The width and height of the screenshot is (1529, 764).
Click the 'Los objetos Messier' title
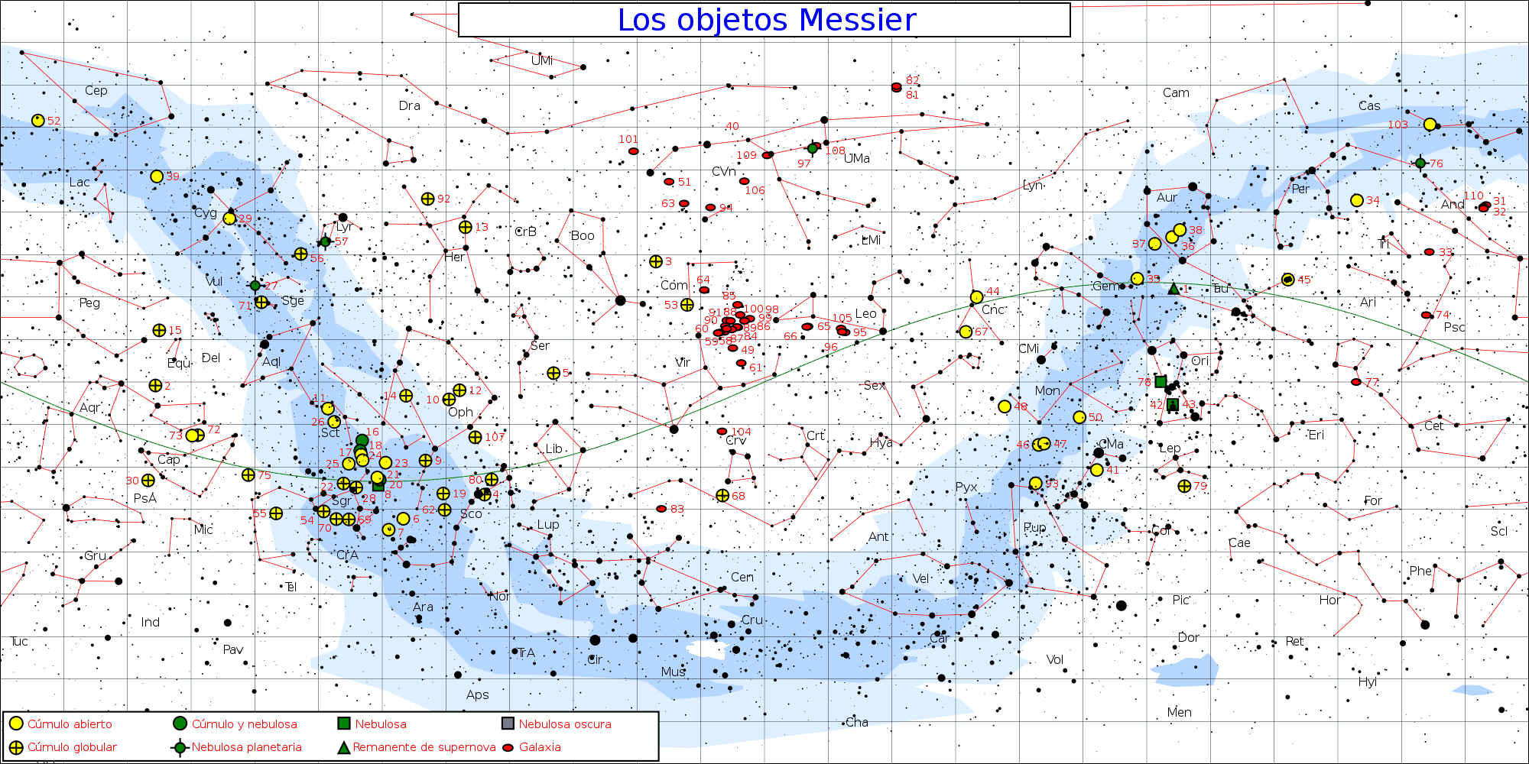767,20
